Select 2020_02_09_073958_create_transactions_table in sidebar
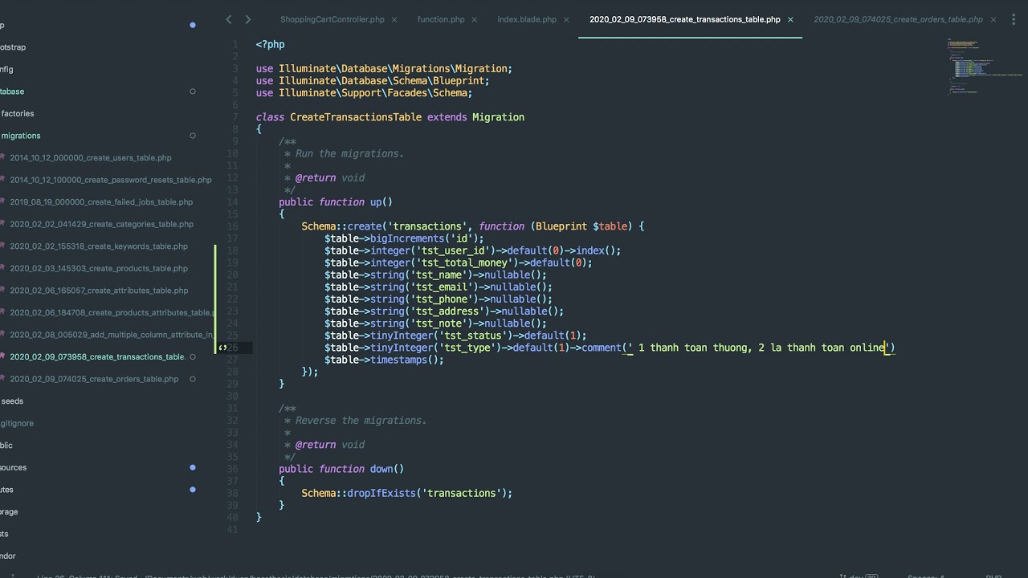This screenshot has height=578, width=1028. (97, 356)
